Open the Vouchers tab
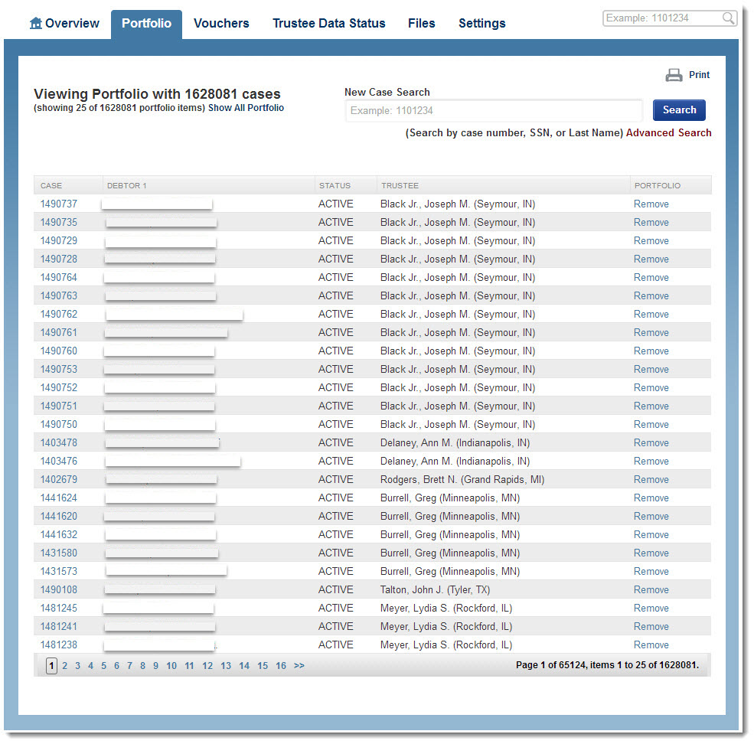754x744 pixels. tap(221, 23)
